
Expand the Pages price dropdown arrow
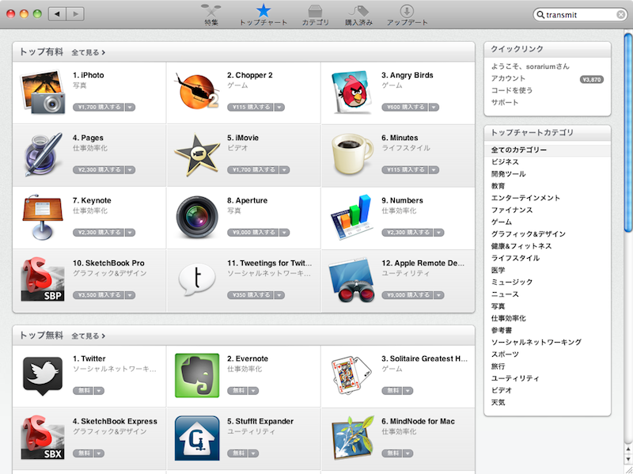(130, 170)
